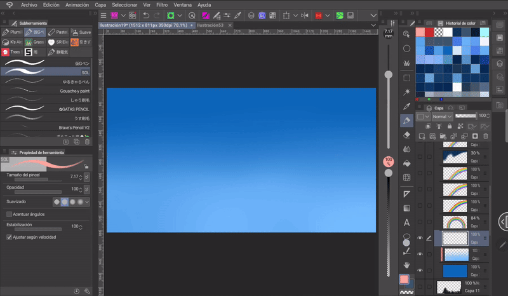The width and height of the screenshot is (508, 296).
Task: Select the rectangular Marquee selection tool
Action: [406, 77]
